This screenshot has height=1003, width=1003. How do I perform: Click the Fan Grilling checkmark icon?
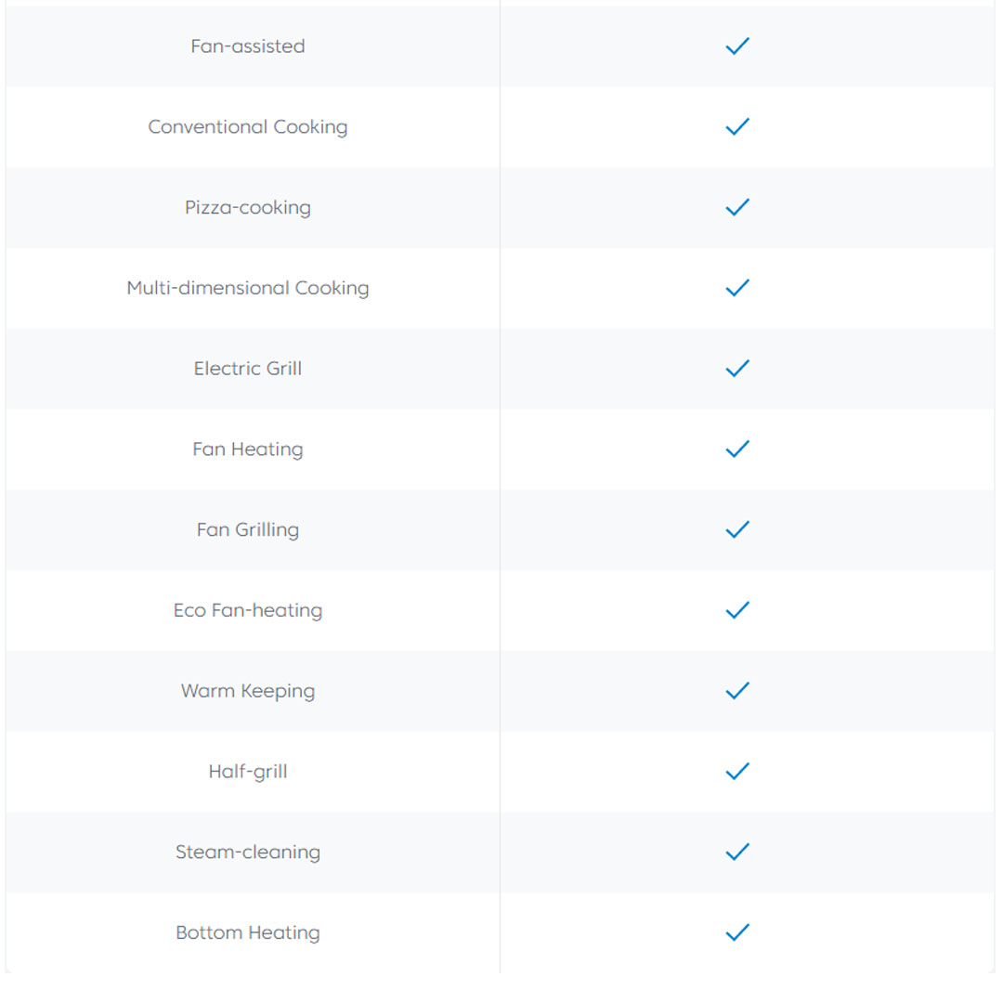pos(737,529)
